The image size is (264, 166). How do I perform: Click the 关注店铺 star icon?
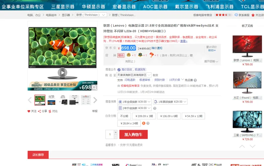point(253,15)
